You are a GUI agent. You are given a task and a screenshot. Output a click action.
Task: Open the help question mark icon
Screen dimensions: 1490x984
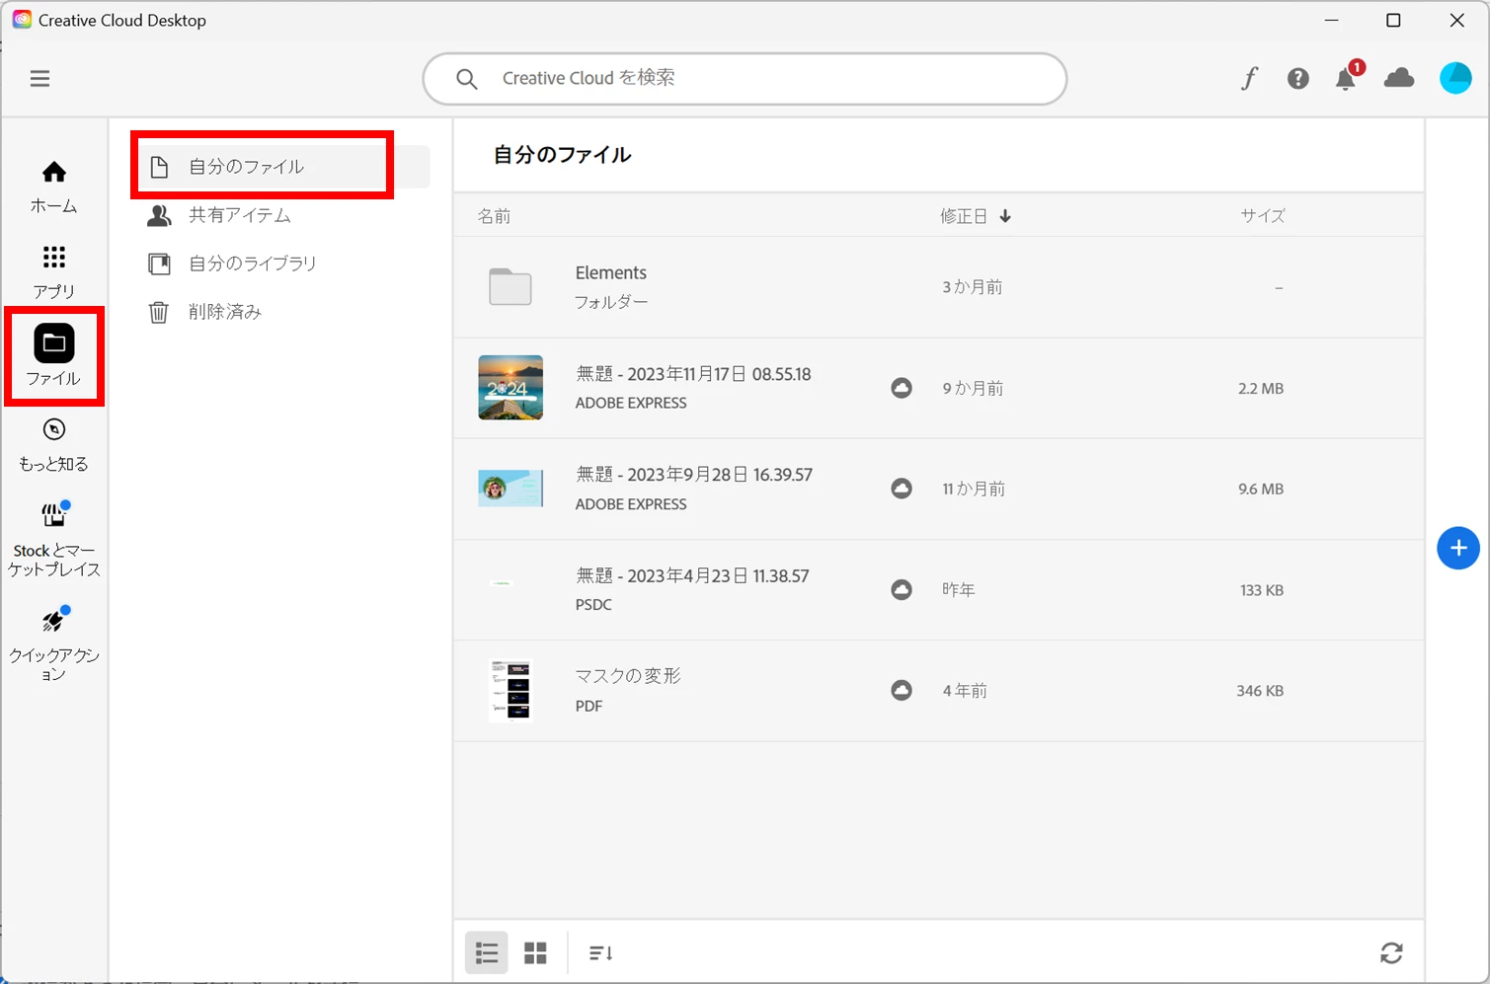click(x=1297, y=78)
